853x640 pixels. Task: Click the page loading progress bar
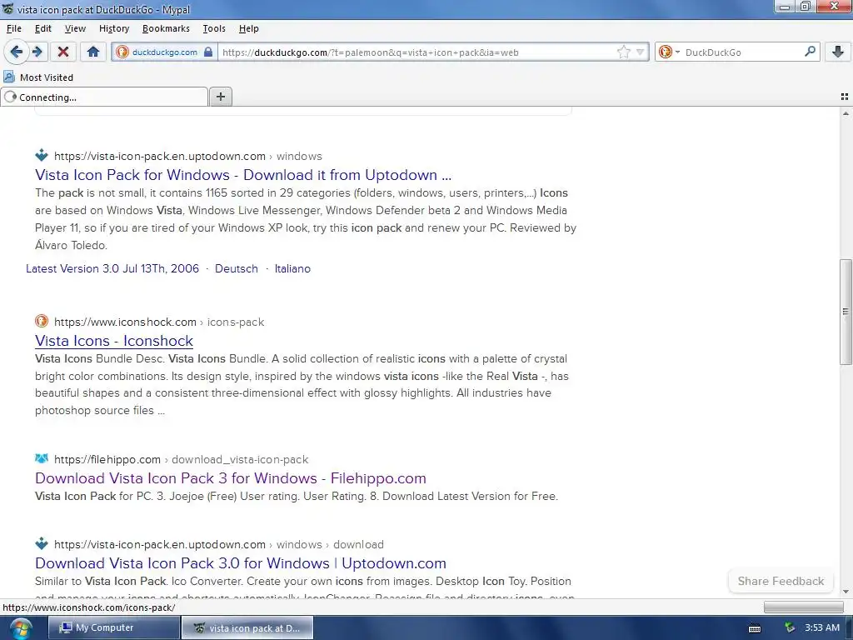pyautogui.click(x=803, y=607)
